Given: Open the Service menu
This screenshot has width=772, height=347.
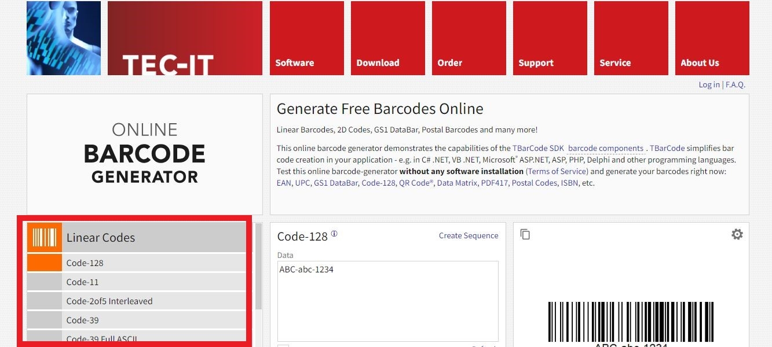Looking at the screenshot, I should pos(631,38).
